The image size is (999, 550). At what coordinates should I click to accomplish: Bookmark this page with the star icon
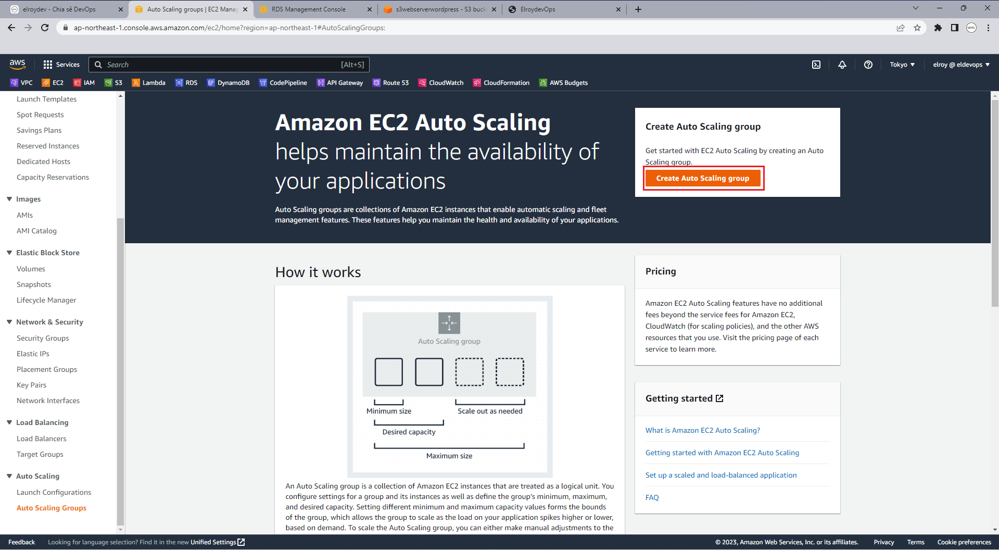[x=917, y=28]
